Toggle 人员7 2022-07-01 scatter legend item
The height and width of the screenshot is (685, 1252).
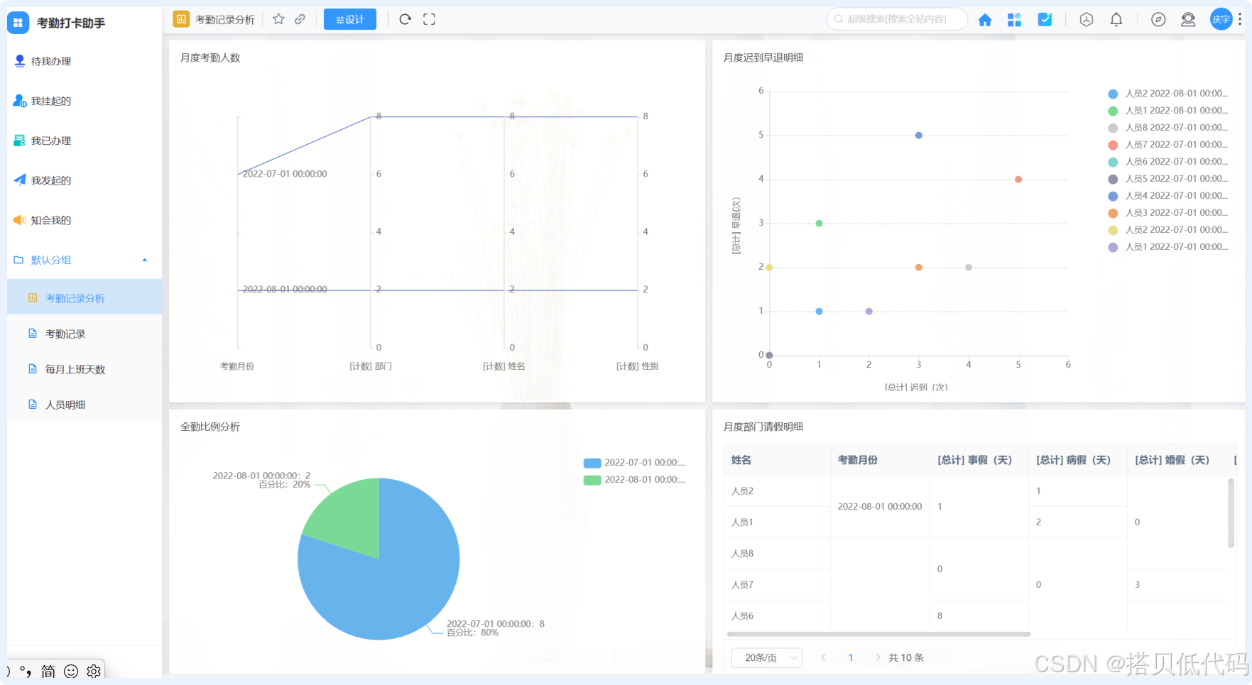point(1167,145)
